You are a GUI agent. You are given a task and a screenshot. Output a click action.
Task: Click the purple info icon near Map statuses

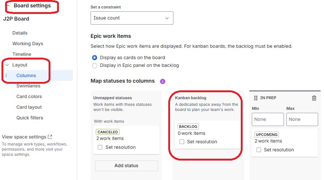pos(163,81)
